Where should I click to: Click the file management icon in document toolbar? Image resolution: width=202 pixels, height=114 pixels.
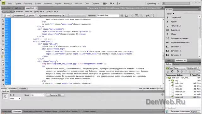tap(122, 16)
